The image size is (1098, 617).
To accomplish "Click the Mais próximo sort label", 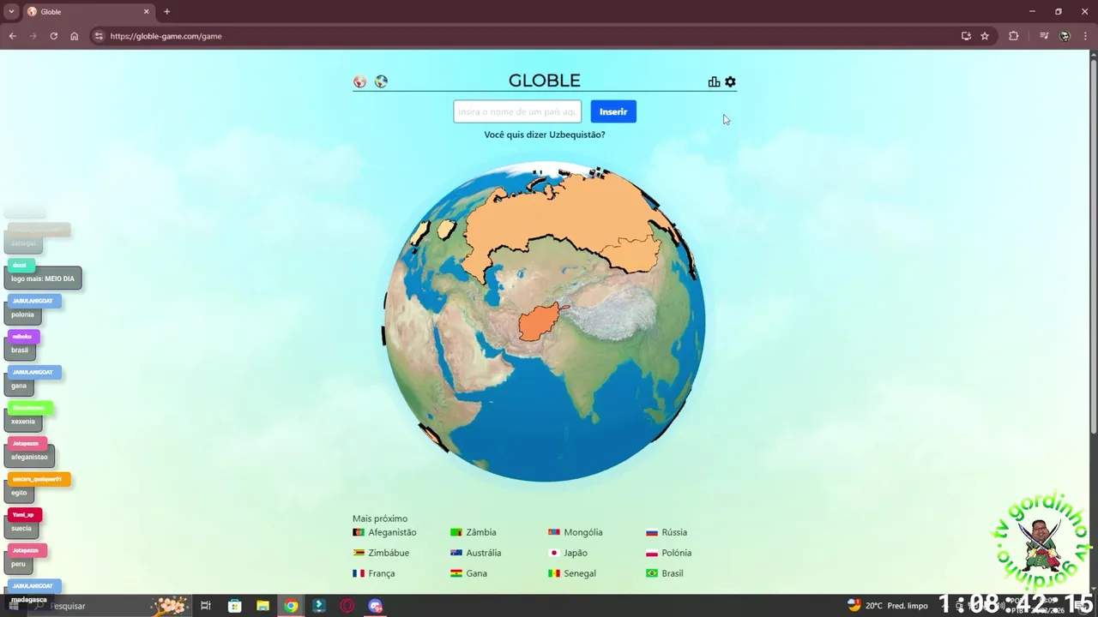I will [x=380, y=518].
